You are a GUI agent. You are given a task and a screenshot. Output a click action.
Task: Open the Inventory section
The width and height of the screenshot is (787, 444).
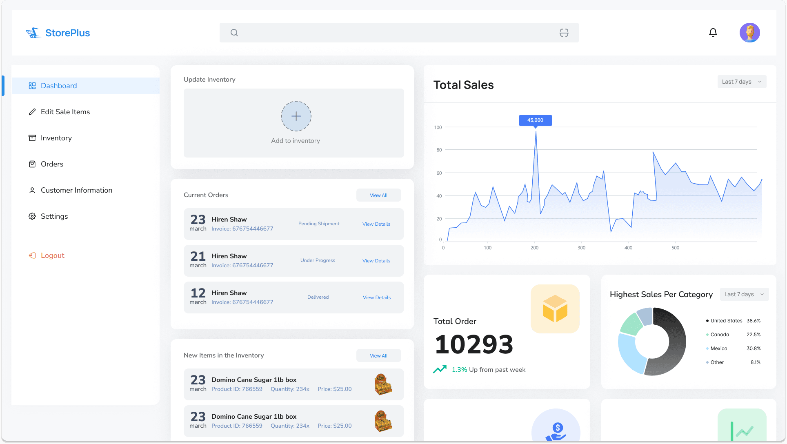tap(56, 138)
